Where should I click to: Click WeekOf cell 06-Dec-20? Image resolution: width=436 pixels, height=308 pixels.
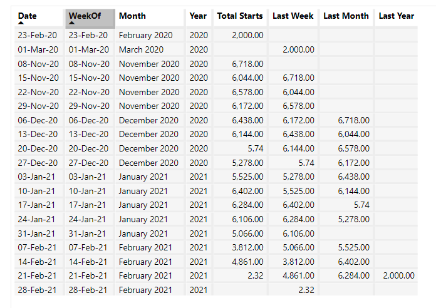click(x=88, y=120)
